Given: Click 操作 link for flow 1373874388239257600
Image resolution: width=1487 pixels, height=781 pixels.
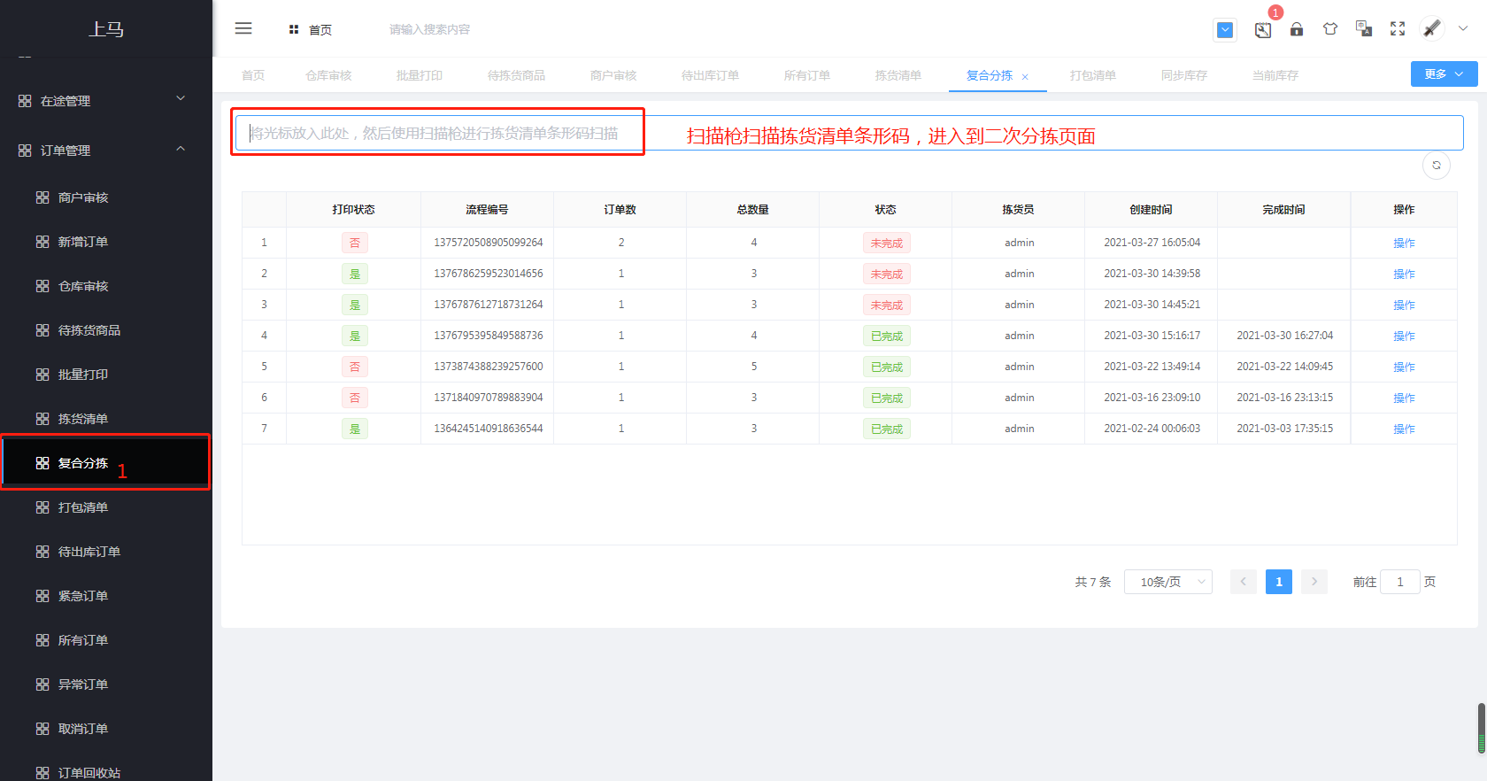Looking at the screenshot, I should click(1404, 367).
